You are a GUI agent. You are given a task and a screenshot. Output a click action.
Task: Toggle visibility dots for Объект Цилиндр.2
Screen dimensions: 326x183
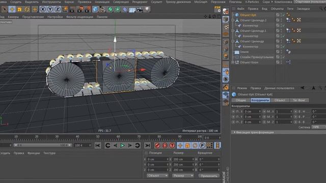[x=281, y=20]
